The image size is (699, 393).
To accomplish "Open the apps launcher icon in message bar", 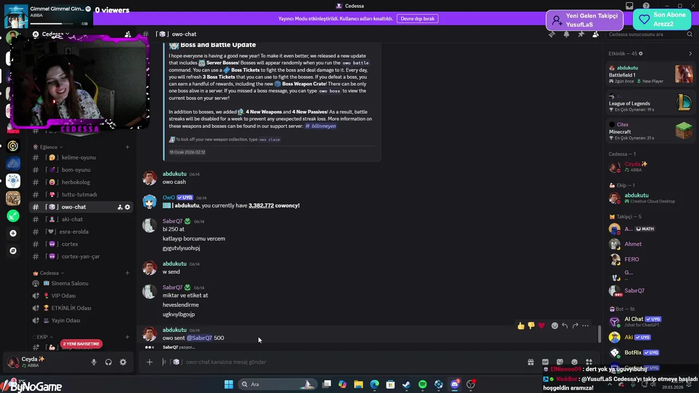I will (589, 362).
